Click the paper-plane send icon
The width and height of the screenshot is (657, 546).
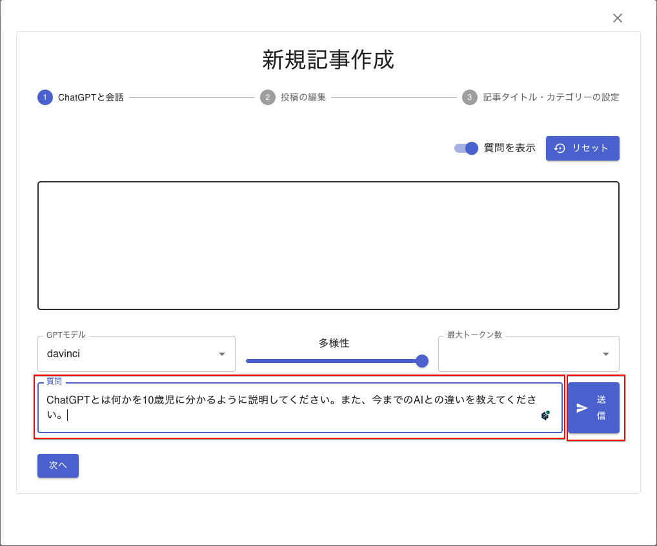[582, 408]
